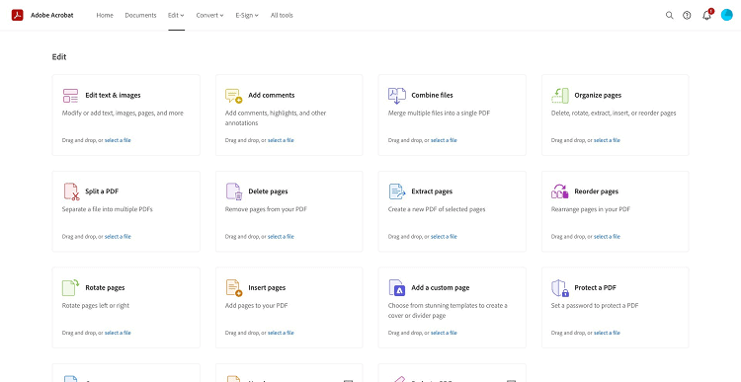The height and width of the screenshot is (382, 741).
Task: Click the Organize pages icon
Action: click(x=560, y=96)
